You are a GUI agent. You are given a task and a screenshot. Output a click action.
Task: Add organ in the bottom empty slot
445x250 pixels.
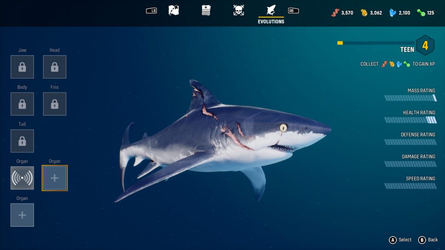pos(22,215)
